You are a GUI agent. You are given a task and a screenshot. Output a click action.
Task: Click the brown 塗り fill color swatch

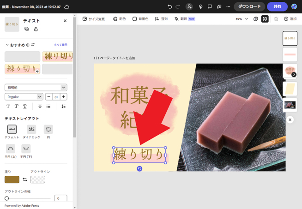(x=12, y=179)
